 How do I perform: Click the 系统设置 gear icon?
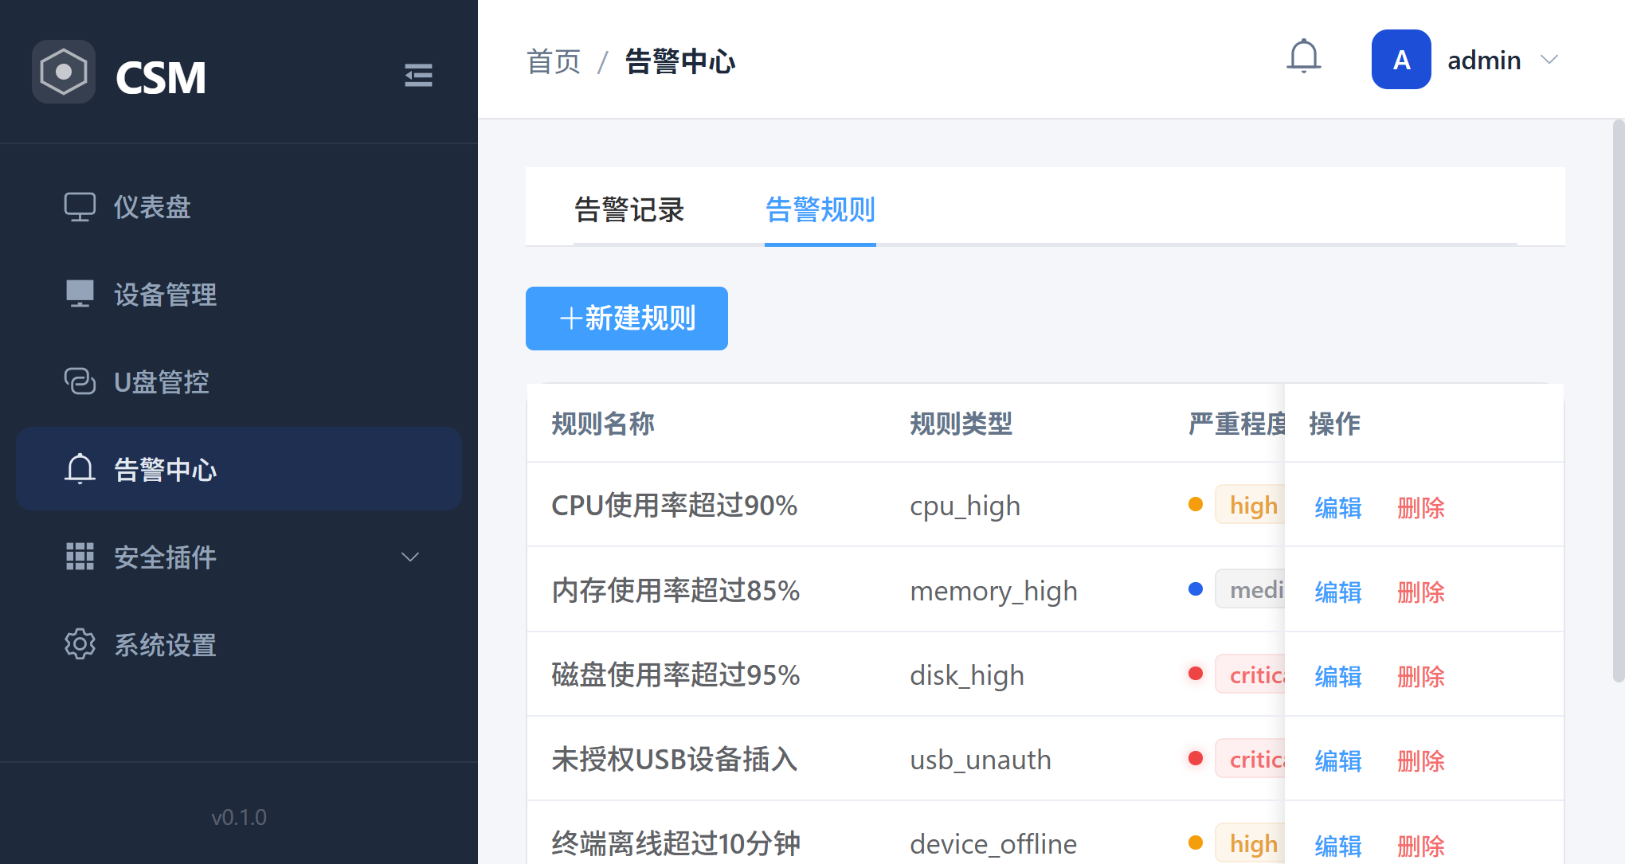click(x=80, y=644)
